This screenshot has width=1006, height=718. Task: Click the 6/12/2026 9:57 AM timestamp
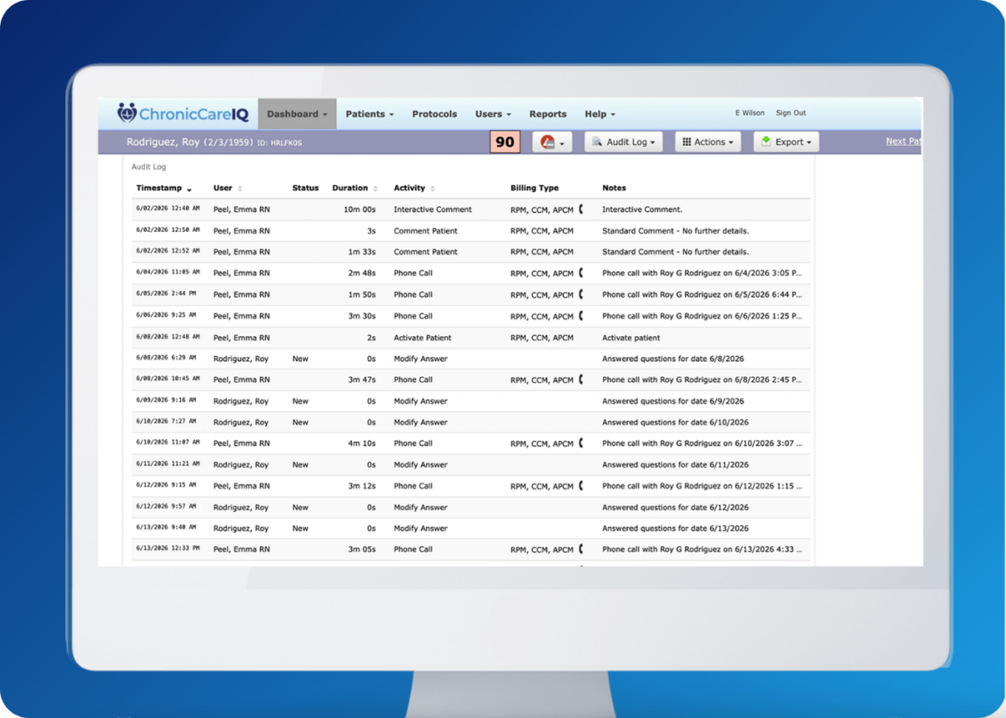tap(166, 507)
